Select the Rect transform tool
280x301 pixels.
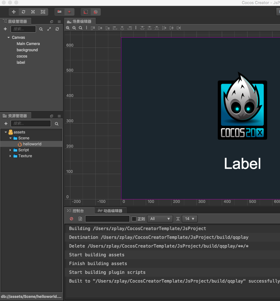pyautogui.click(x=43, y=12)
